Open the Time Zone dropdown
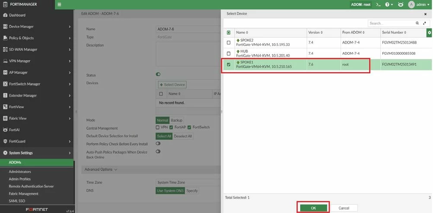 coord(188,182)
